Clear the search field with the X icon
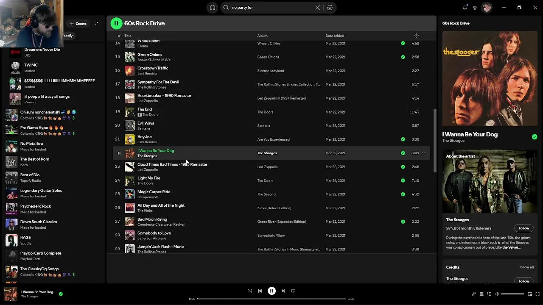This screenshot has width=543, height=305. [318, 8]
